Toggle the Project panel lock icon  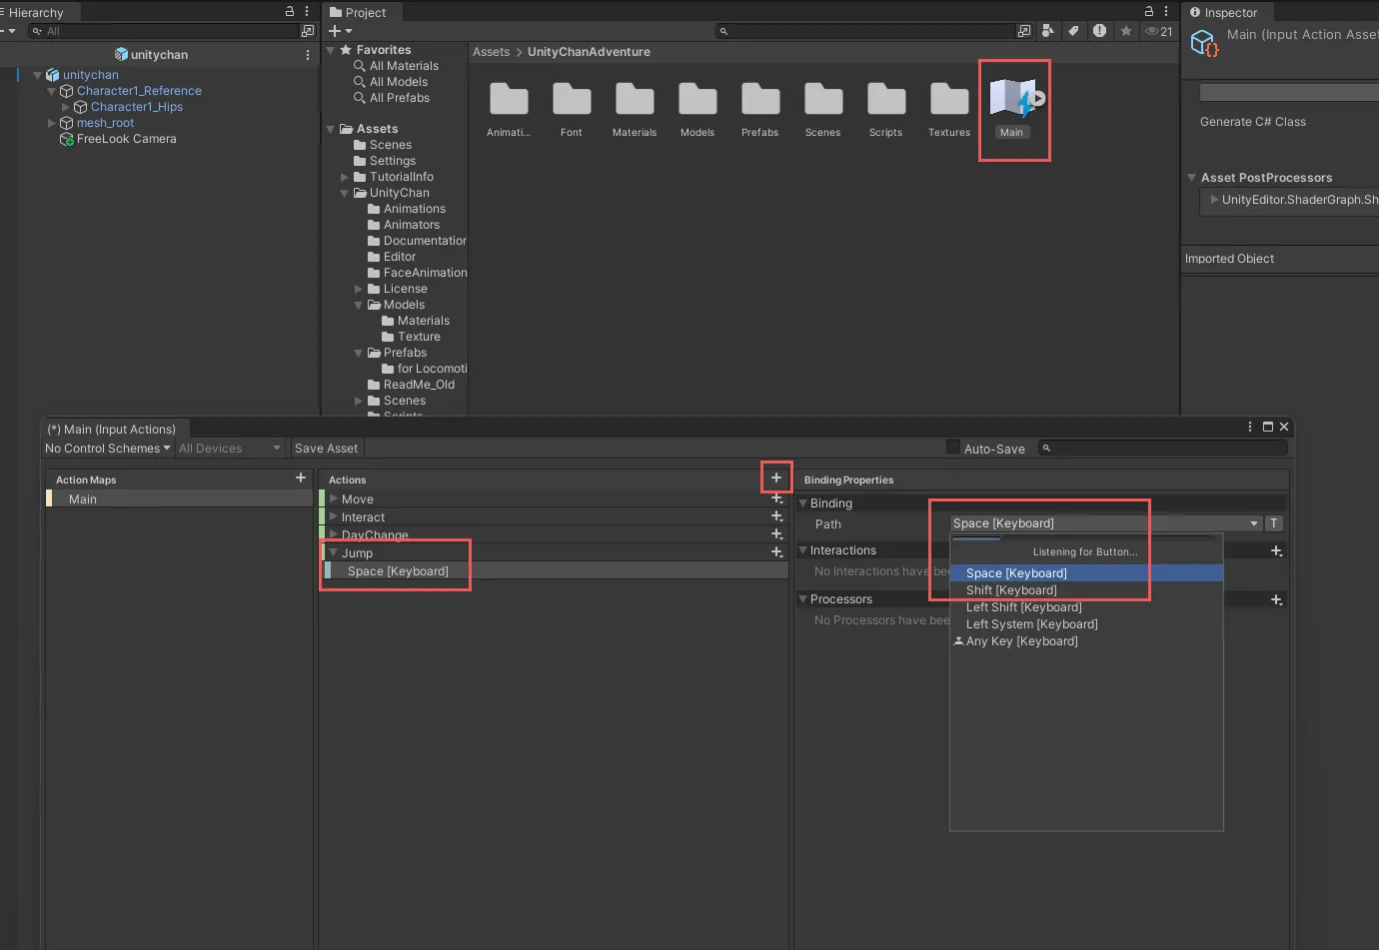(1149, 12)
